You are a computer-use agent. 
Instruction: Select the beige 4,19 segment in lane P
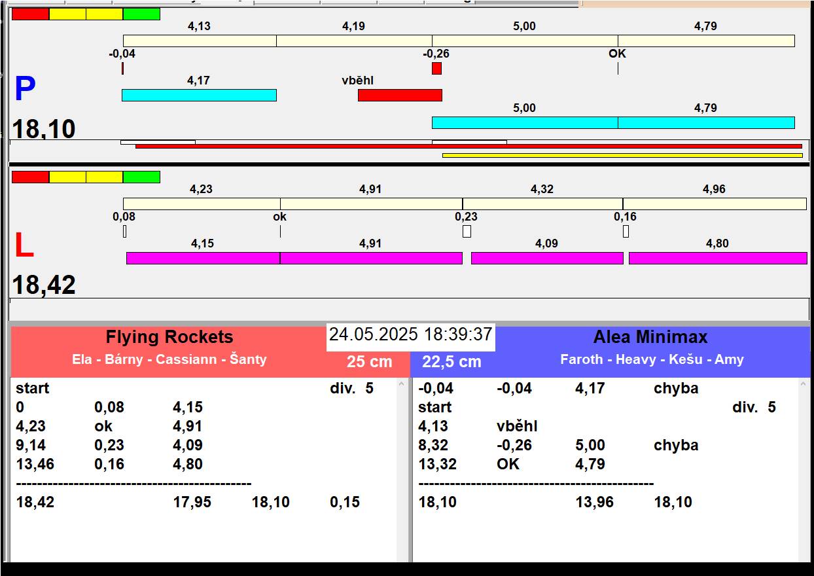(x=354, y=41)
